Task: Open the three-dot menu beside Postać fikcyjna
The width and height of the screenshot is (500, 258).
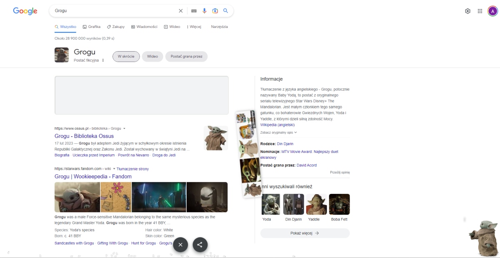Action: click(102, 60)
